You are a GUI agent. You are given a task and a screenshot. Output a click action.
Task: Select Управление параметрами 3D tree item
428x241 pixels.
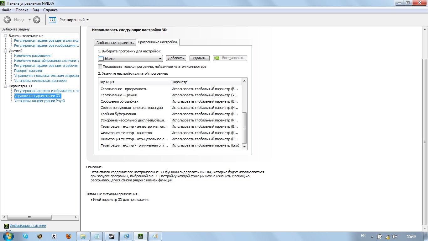tap(37, 96)
